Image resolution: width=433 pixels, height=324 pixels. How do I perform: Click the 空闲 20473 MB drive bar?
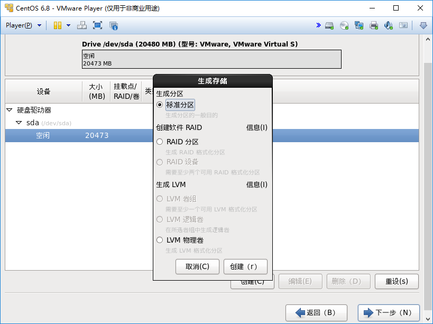(x=211, y=59)
